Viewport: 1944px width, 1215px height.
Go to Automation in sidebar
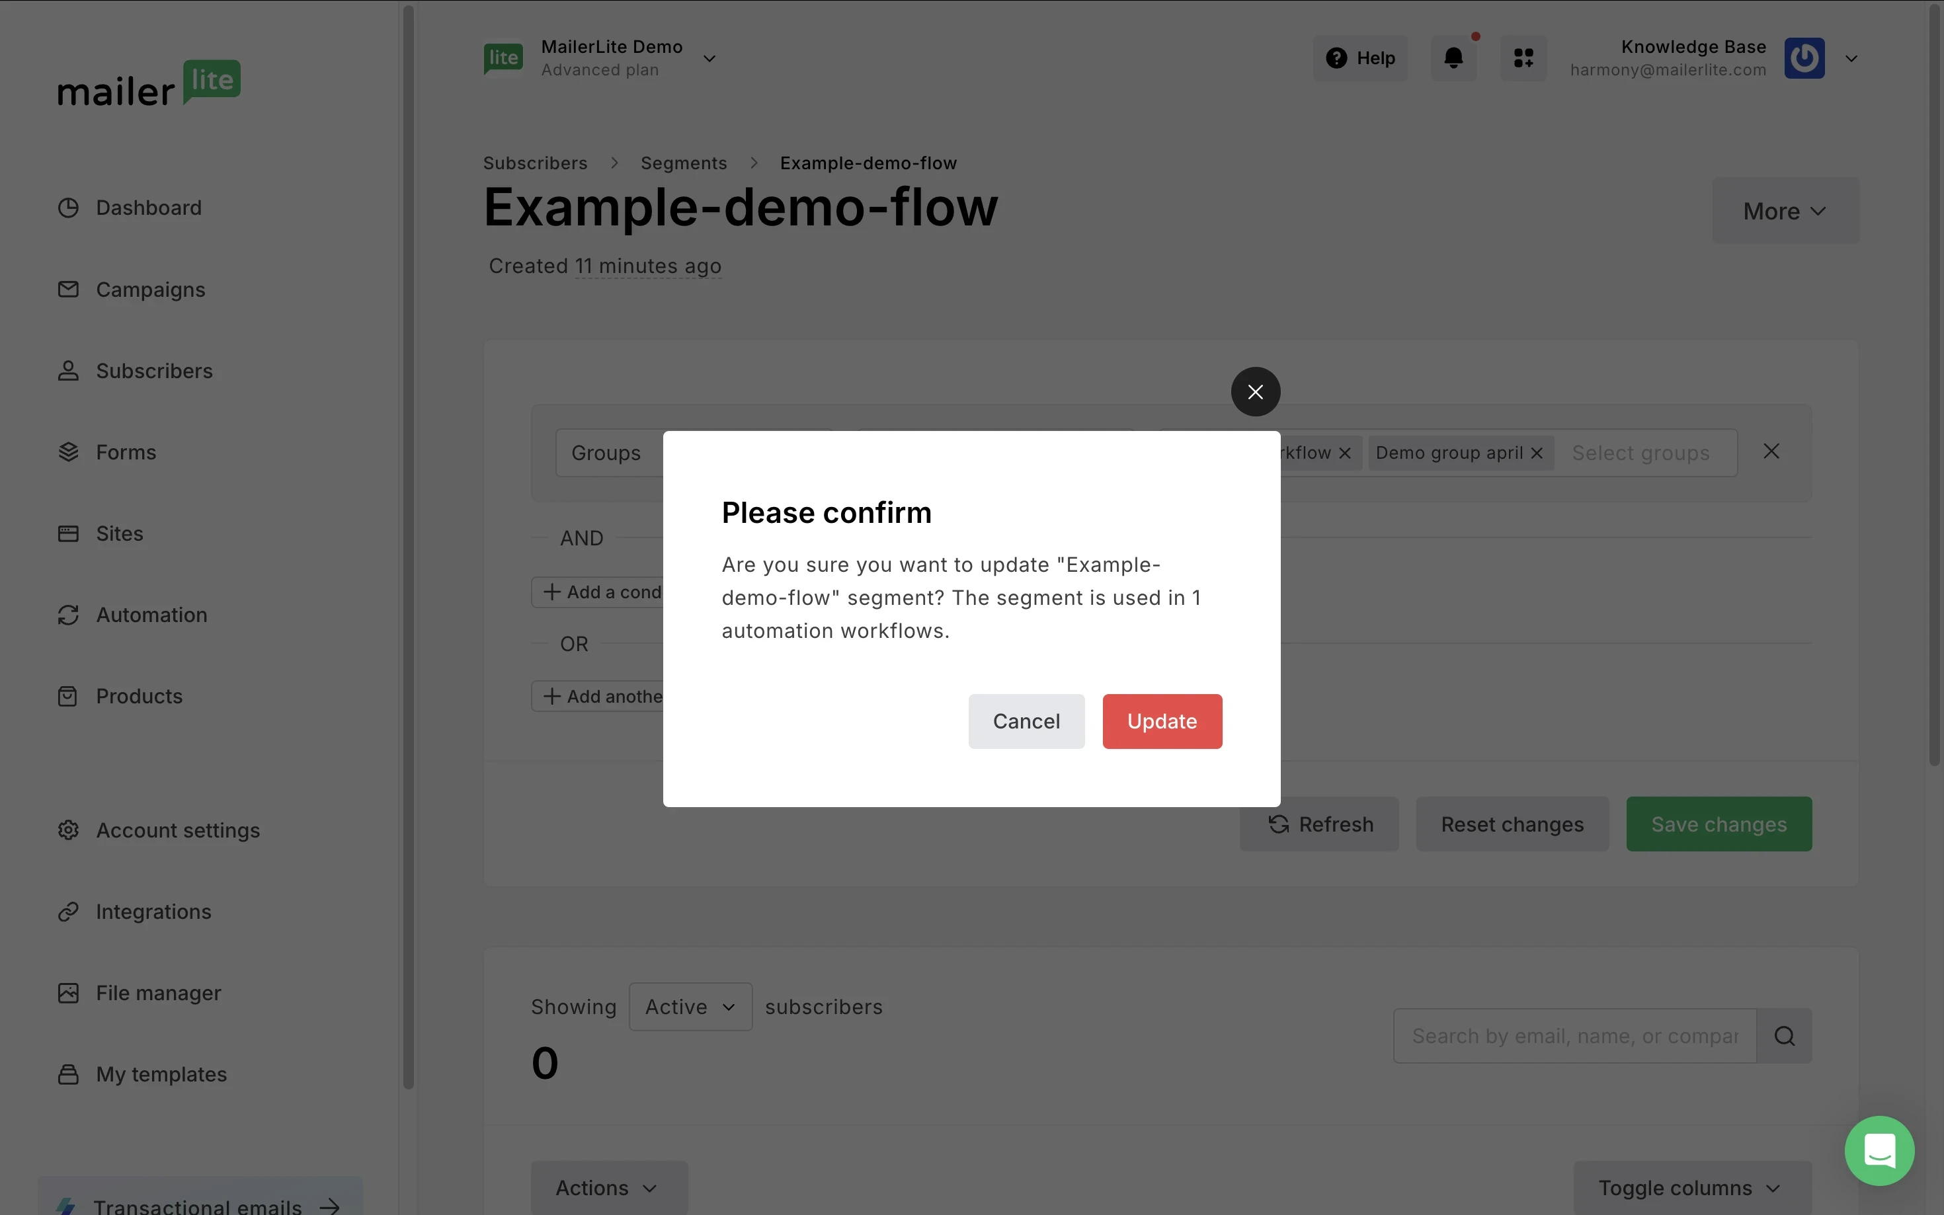point(151,615)
